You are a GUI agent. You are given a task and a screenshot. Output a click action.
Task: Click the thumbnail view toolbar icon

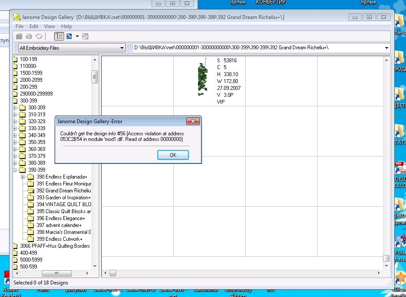[69, 36]
